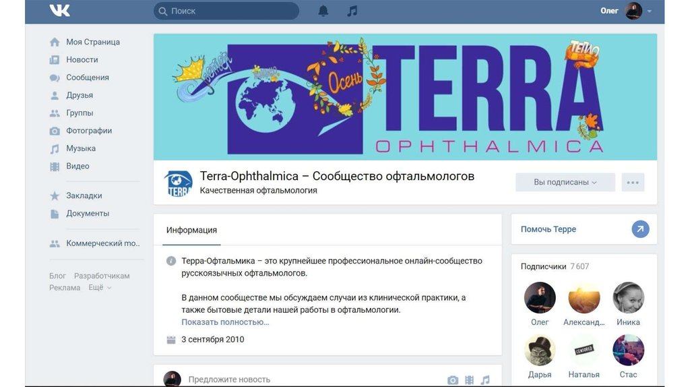Viewport: 690px width, 387px height.
Task: Attach a video using film icon
Action: (x=469, y=380)
